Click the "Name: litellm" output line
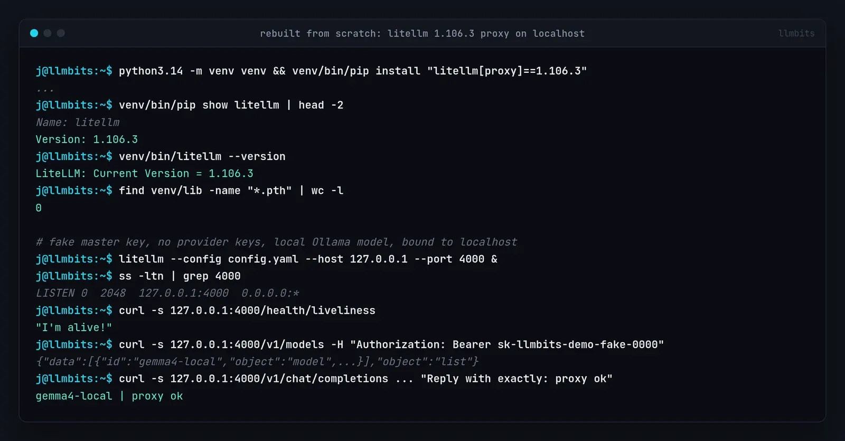845x441 pixels. pos(78,122)
